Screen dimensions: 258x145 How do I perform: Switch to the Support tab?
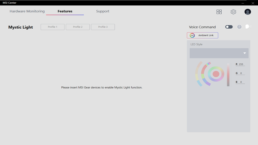pos(103,11)
